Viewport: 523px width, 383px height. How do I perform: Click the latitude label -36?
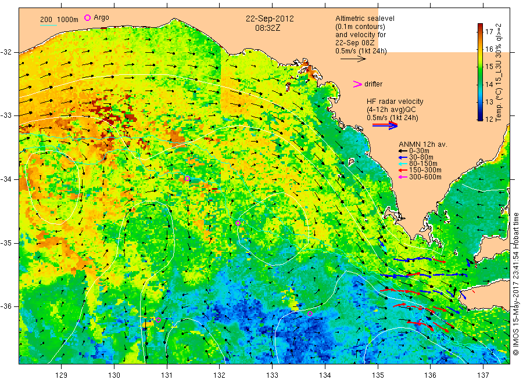click(x=6, y=306)
